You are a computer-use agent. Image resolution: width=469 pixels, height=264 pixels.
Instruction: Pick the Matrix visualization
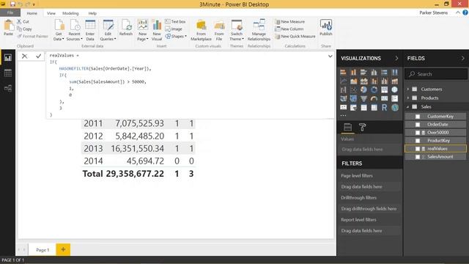coord(374,108)
